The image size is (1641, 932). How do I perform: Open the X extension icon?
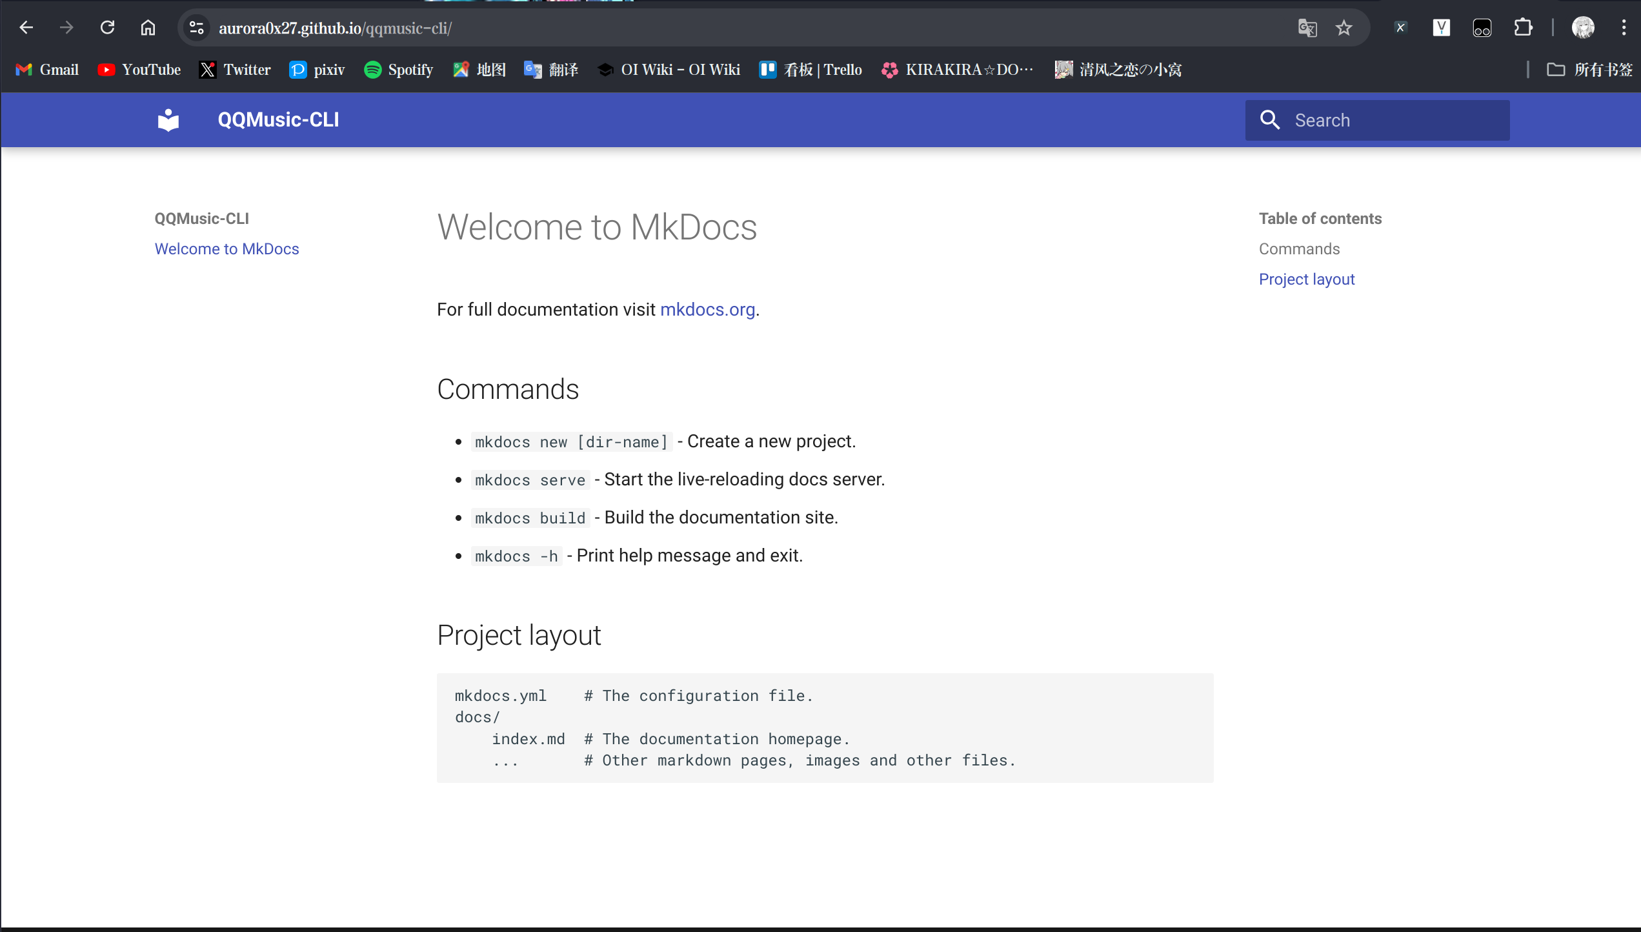tap(1400, 28)
